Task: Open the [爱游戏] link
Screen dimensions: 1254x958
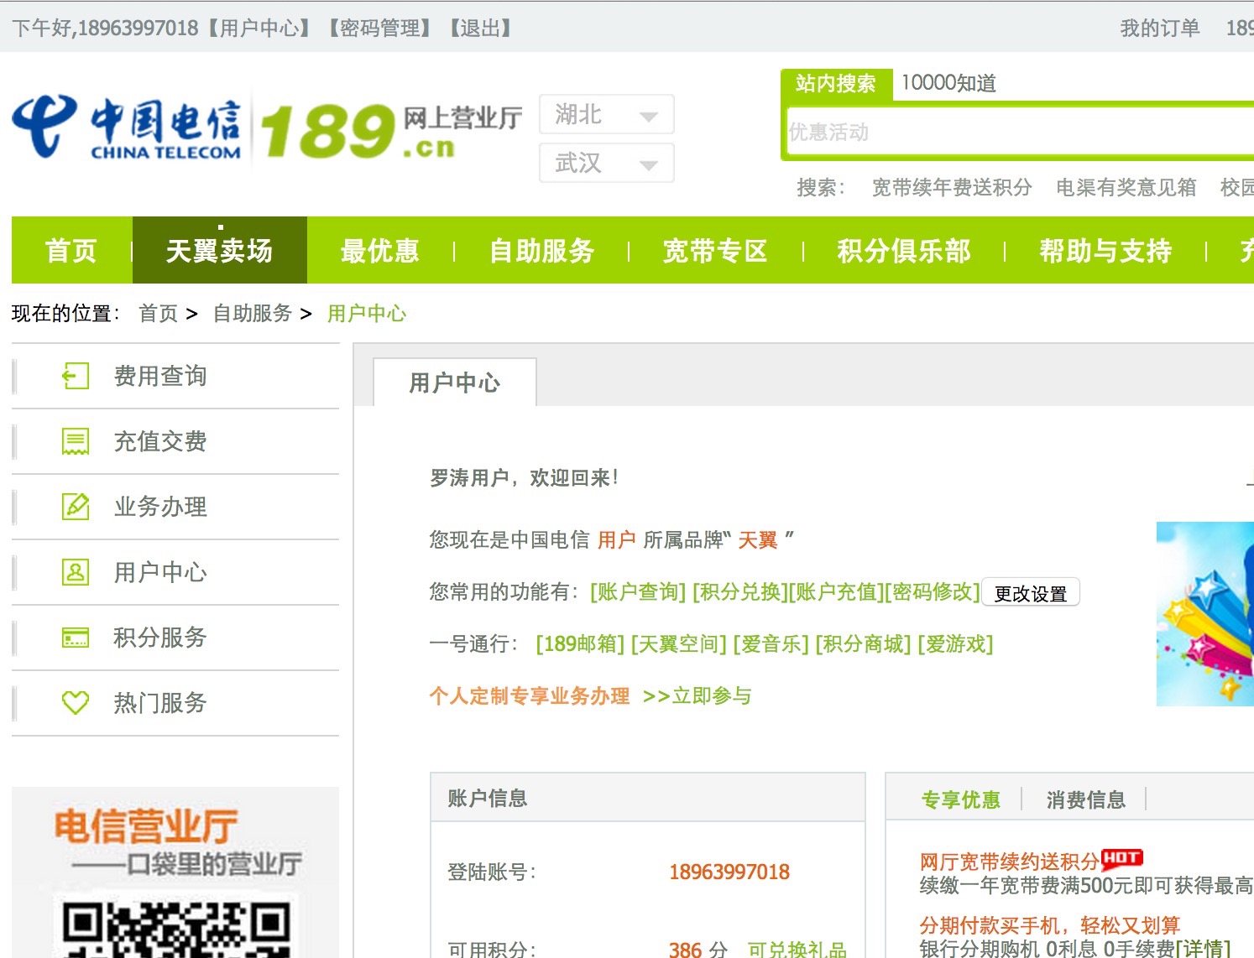Action: [955, 644]
